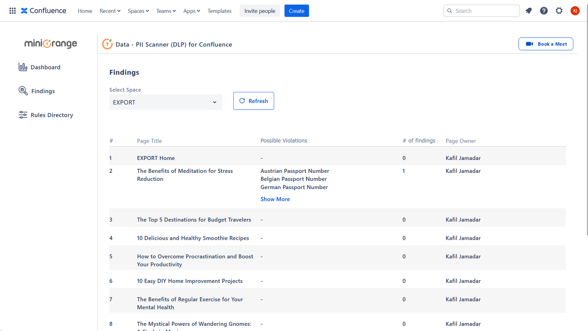The height and width of the screenshot is (331, 588).
Task: Click the findings count 1 for Meditation row
Action: tap(404, 171)
